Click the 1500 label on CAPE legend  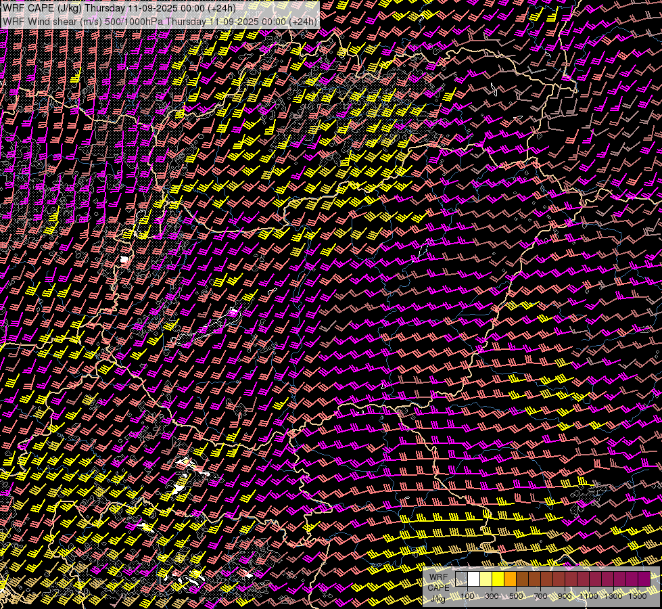pyautogui.click(x=638, y=596)
